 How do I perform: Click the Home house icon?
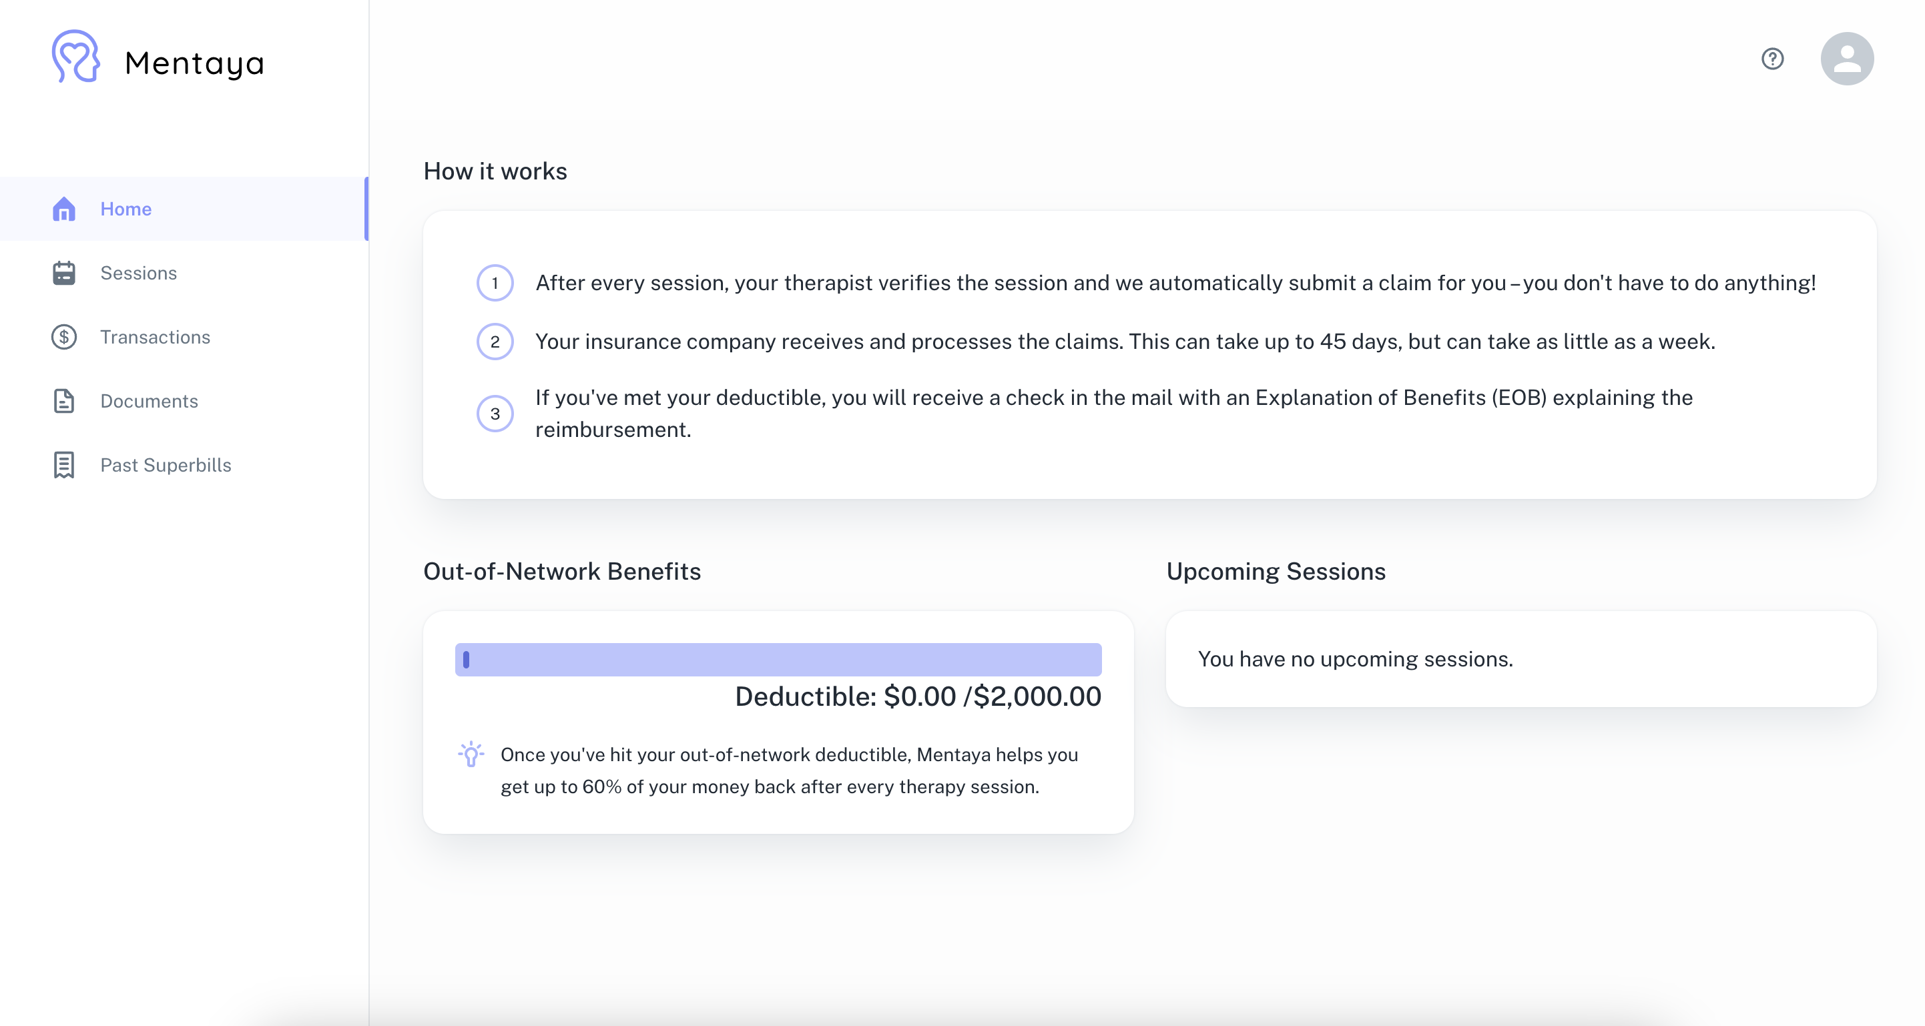tap(64, 209)
